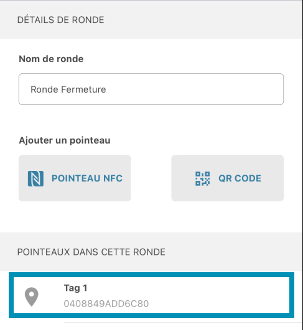Focus the round name text box
Screen dimensions: 303x330
point(151,89)
